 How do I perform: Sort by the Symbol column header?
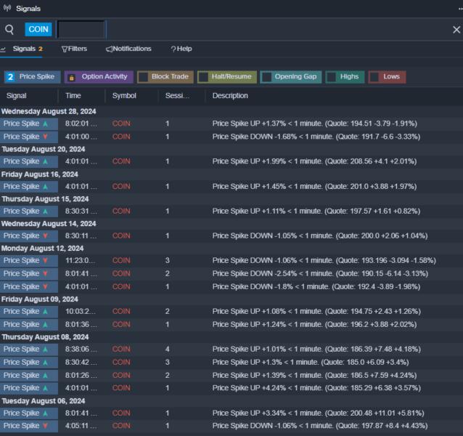click(x=124, y=96)
